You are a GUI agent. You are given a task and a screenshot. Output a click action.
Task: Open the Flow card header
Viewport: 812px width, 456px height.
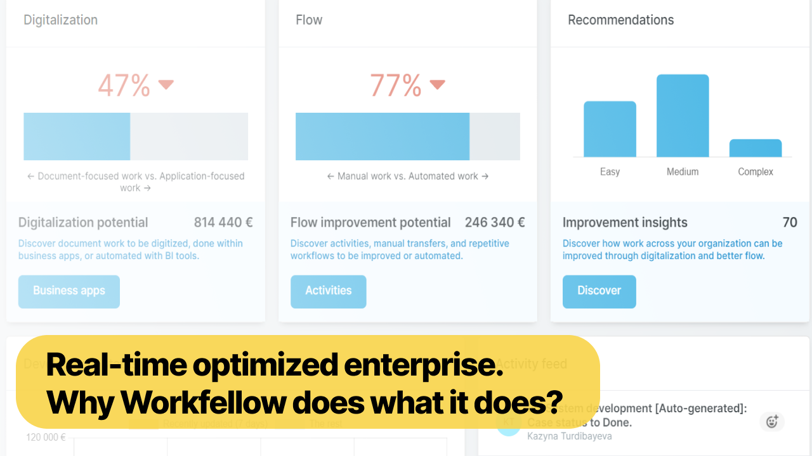(309, 20)
